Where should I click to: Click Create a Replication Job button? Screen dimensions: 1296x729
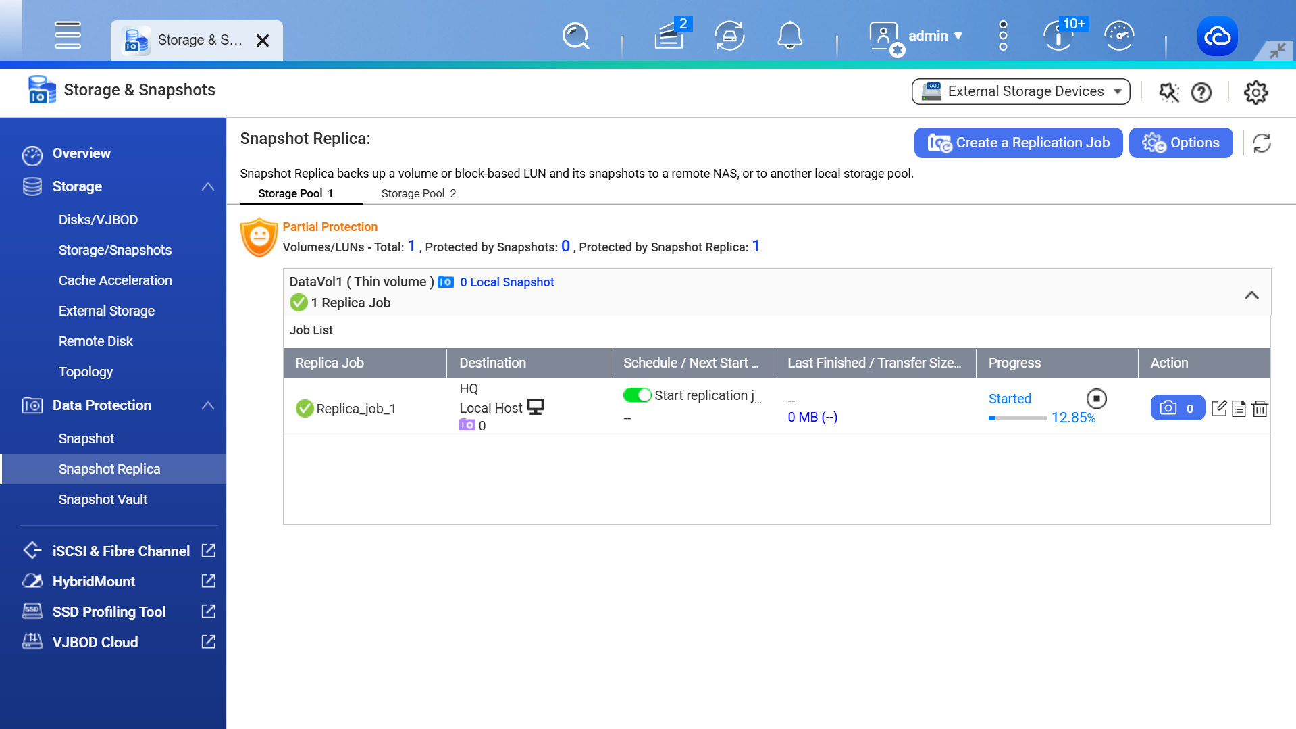click(1018, 143)
